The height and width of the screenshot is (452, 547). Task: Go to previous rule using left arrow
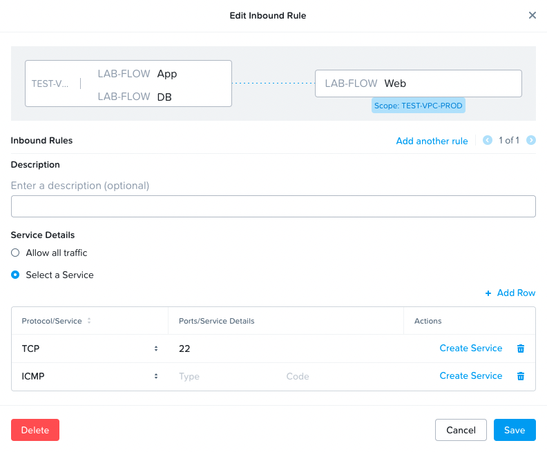point(488,140)
